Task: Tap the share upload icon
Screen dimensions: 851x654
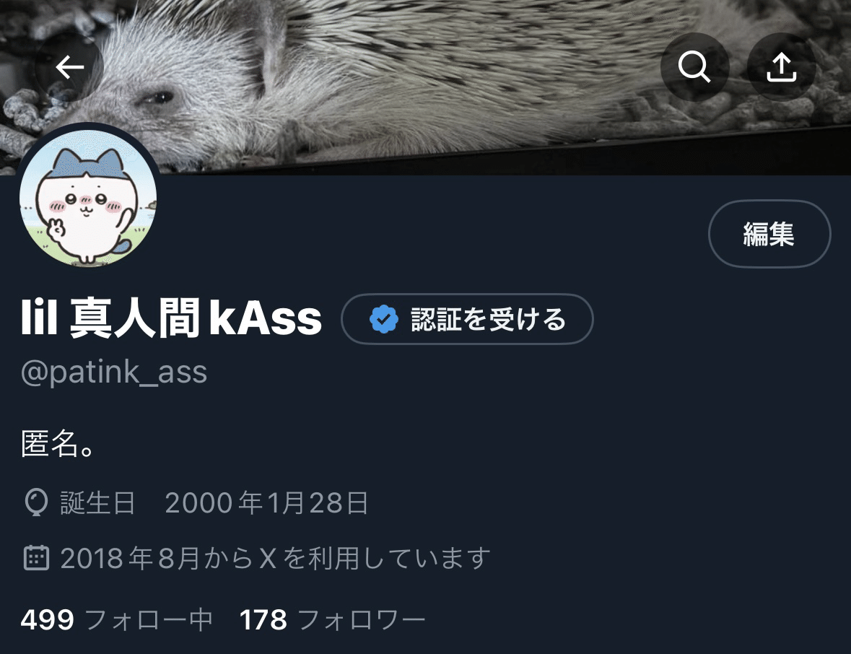Action: [x=782, y=66]
